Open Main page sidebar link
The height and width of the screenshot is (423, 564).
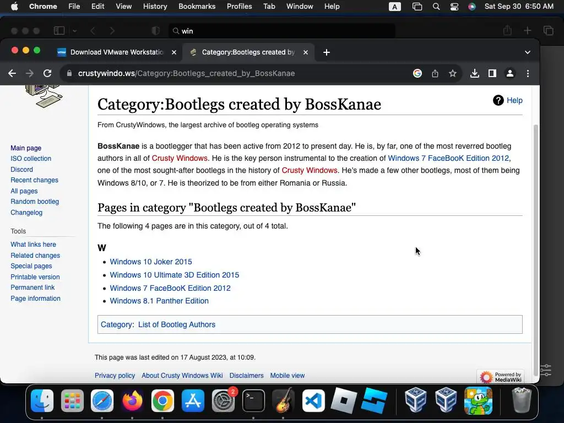click(26, 148)
